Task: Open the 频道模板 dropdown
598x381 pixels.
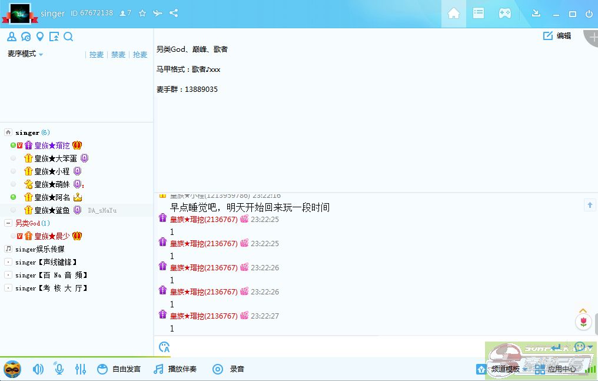Action: (x=502, y=369)
